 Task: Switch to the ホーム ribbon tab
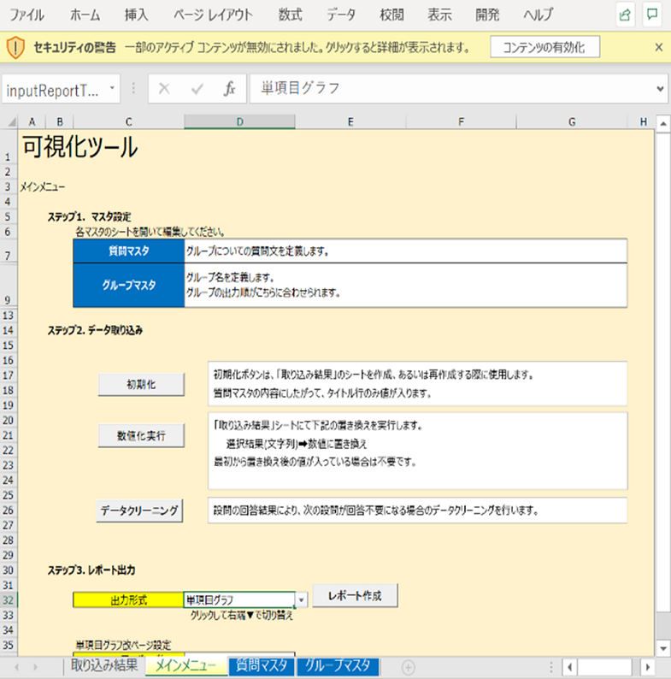tap(85, 15)
